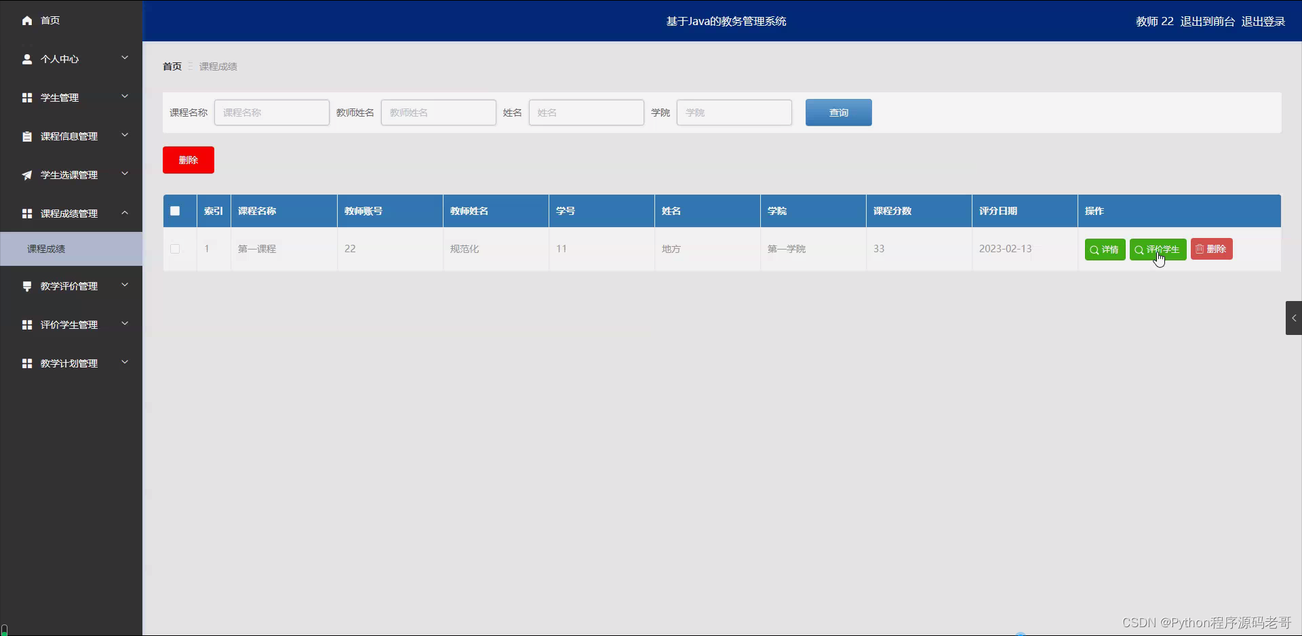Select the 个人中心 person icon
The image size is (1302, 636).
(27, 58)
